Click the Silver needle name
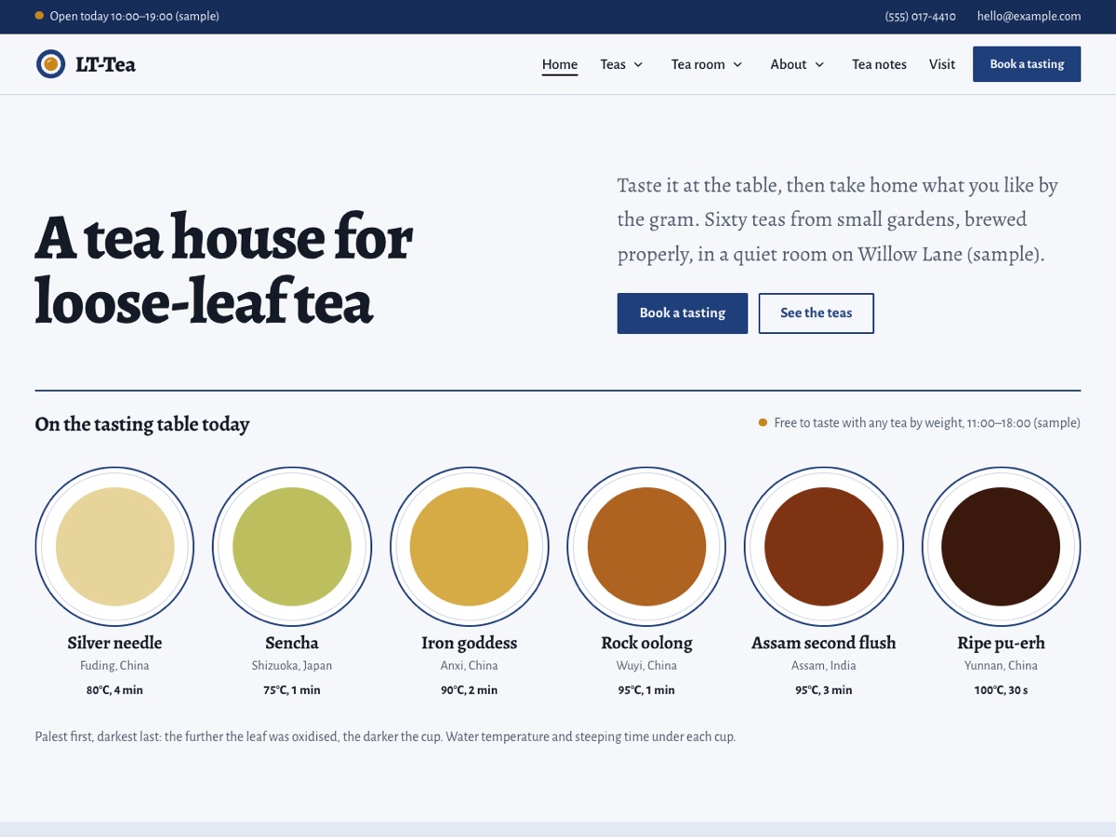Screen dimensions: 1116x837 click(x=115, y=643)
